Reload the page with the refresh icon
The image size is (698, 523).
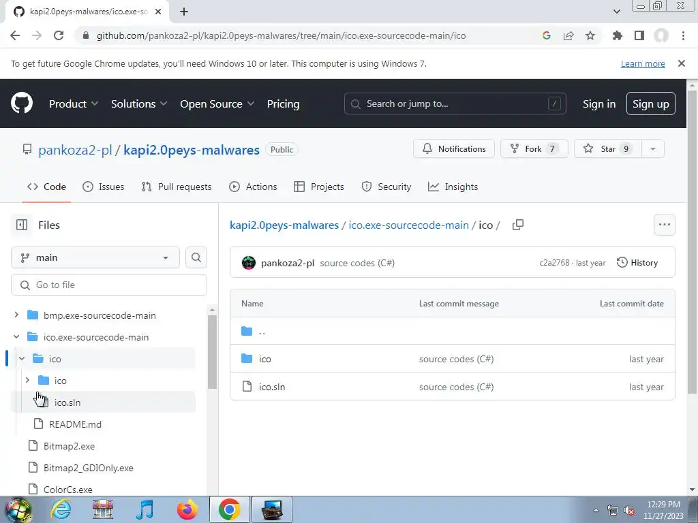coord(59,35)
